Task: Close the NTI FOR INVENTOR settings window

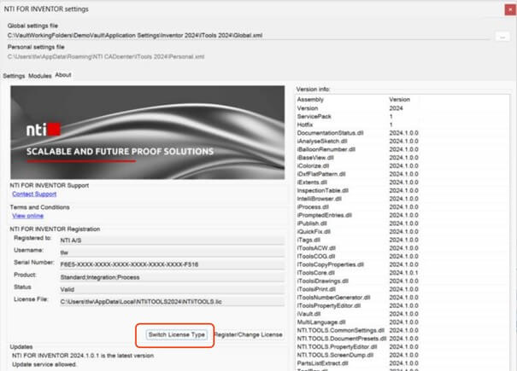Action: click(510, 9)
